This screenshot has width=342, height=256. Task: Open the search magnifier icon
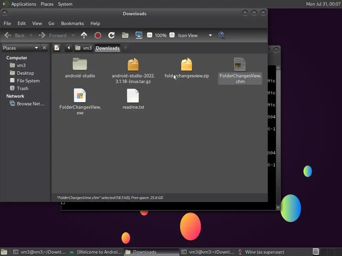tap(221, 35)
